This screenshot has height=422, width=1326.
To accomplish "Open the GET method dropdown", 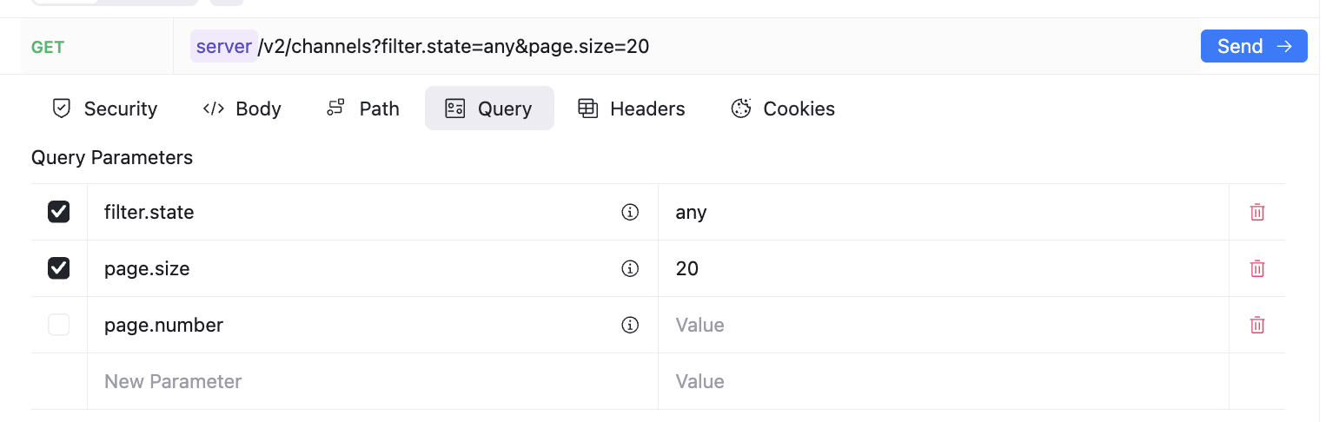I will pyautogui.click(x=49, y=47).
